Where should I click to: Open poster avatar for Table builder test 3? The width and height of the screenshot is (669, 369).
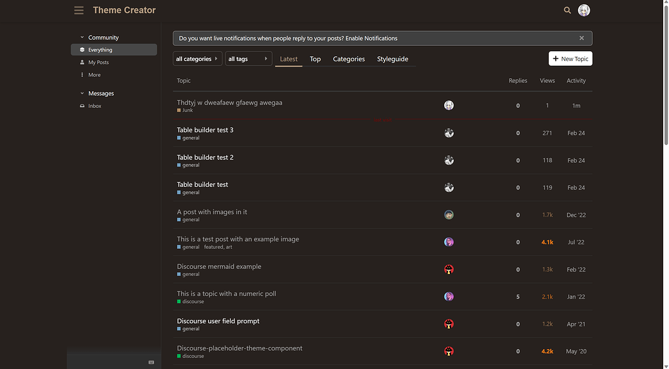point(449,133)
